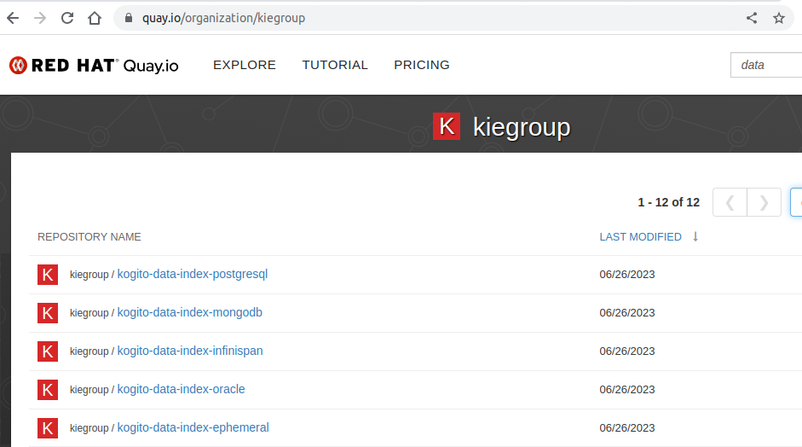
Task: Click the 06/26/2023 date for infinispan row
Action: (x=627, y=351)
